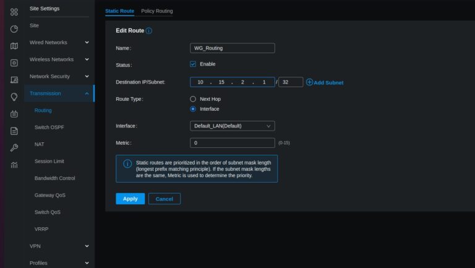Click the Apply button
This screenshot has height=268, width=475.
[x=131, y=199]
